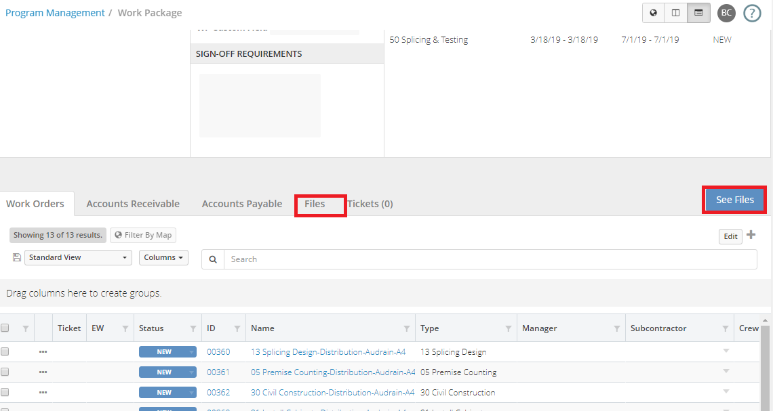
Task: Click the plus icon beside Edit
Action: [751, 235]
